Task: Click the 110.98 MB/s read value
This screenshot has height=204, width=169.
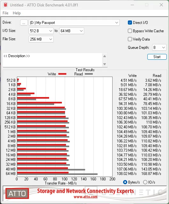Action: [x=151, y=164]
